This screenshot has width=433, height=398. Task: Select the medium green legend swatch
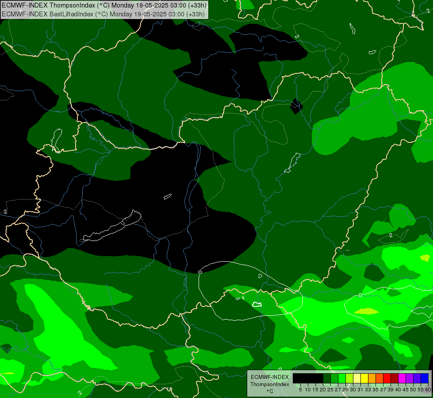coord(334,378)
